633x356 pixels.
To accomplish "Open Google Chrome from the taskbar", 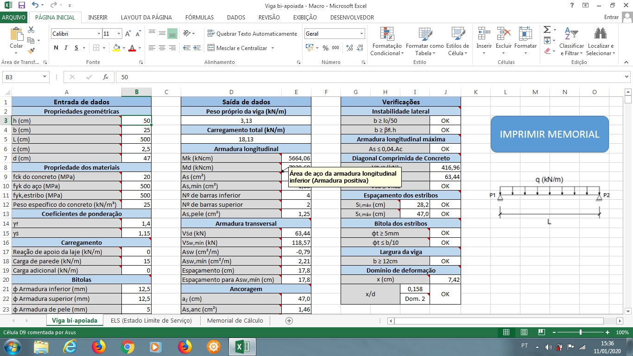I will point(127,346).
